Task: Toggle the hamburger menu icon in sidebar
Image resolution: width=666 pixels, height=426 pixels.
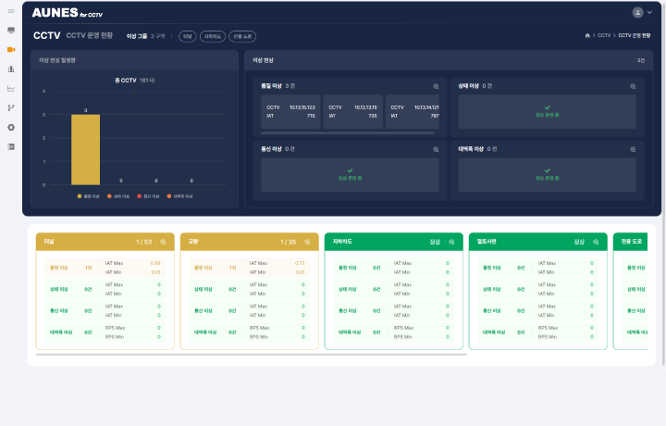Action: 11,11
